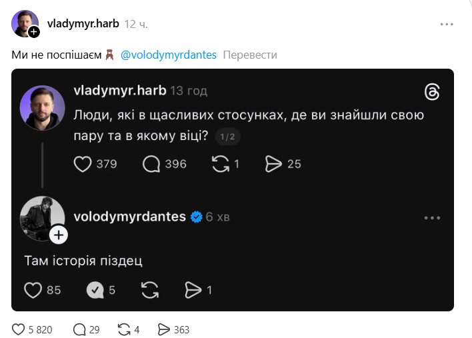Click Перевести to translate the post
This screenshot has width=472, height=338.
[250, 55]
